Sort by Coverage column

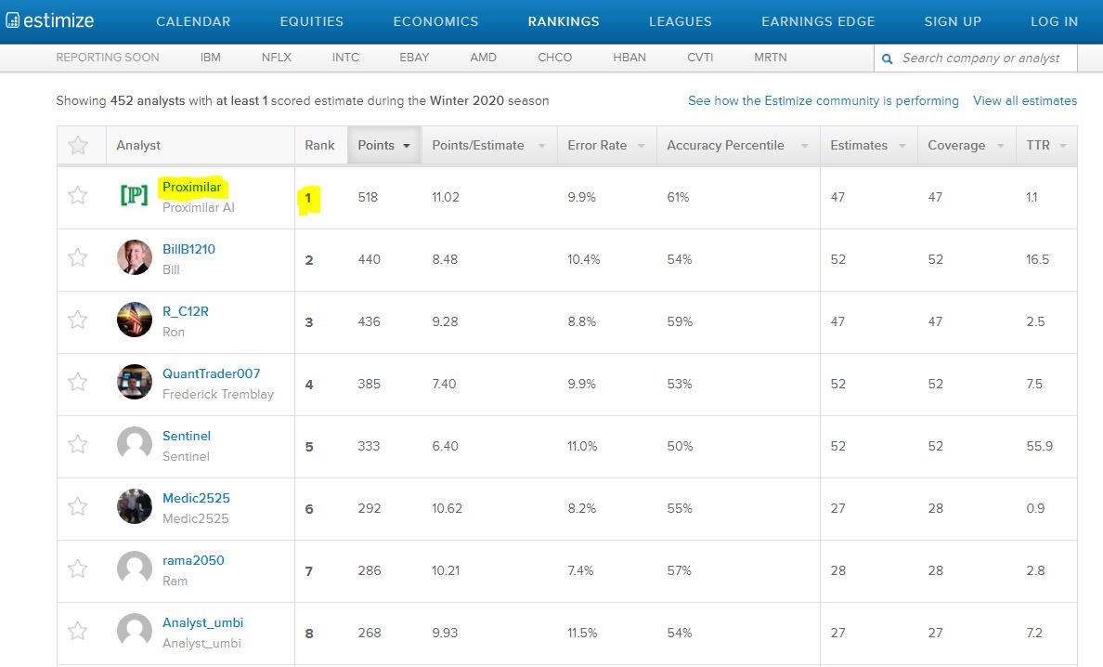click(967, 145)
